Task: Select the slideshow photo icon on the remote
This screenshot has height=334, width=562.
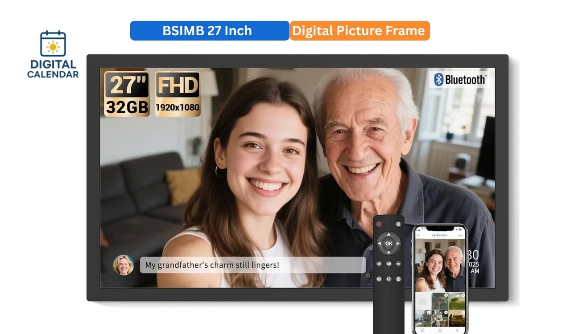Action: (379, 279)
